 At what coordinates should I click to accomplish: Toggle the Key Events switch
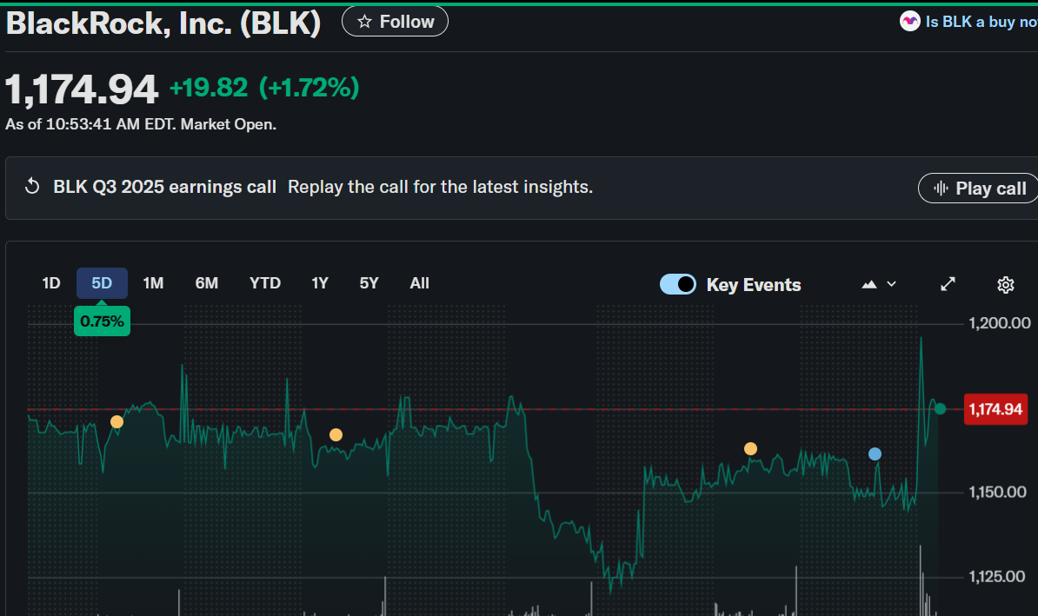pos(678,284)
